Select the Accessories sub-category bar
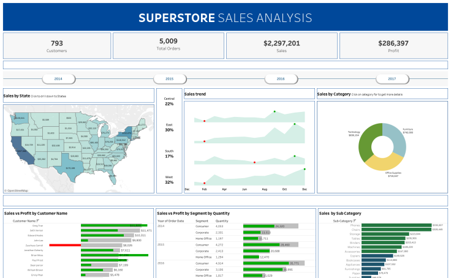 point(379,251)
